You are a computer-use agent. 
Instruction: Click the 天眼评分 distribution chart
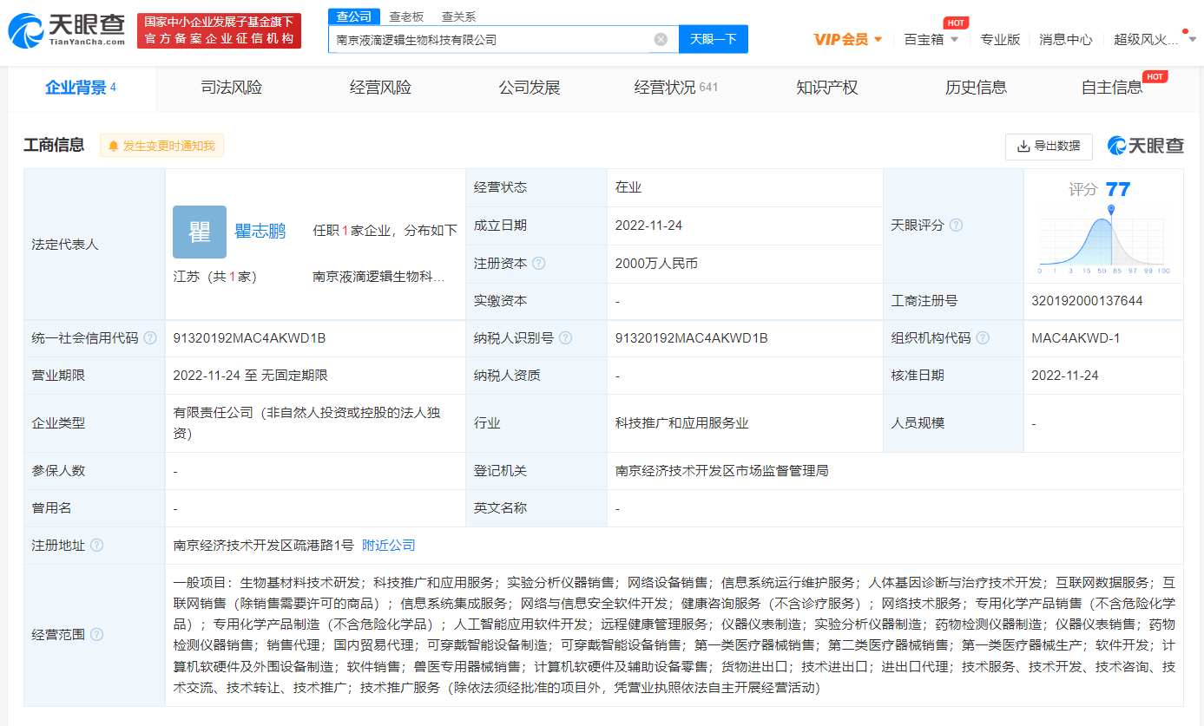(1103, 239)
